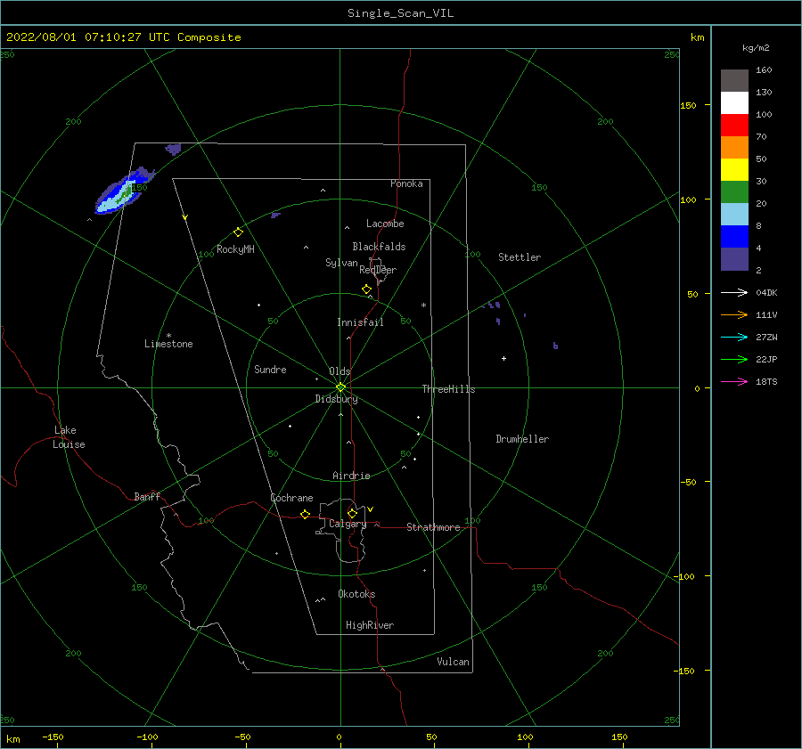Click the Banff label

147,496
